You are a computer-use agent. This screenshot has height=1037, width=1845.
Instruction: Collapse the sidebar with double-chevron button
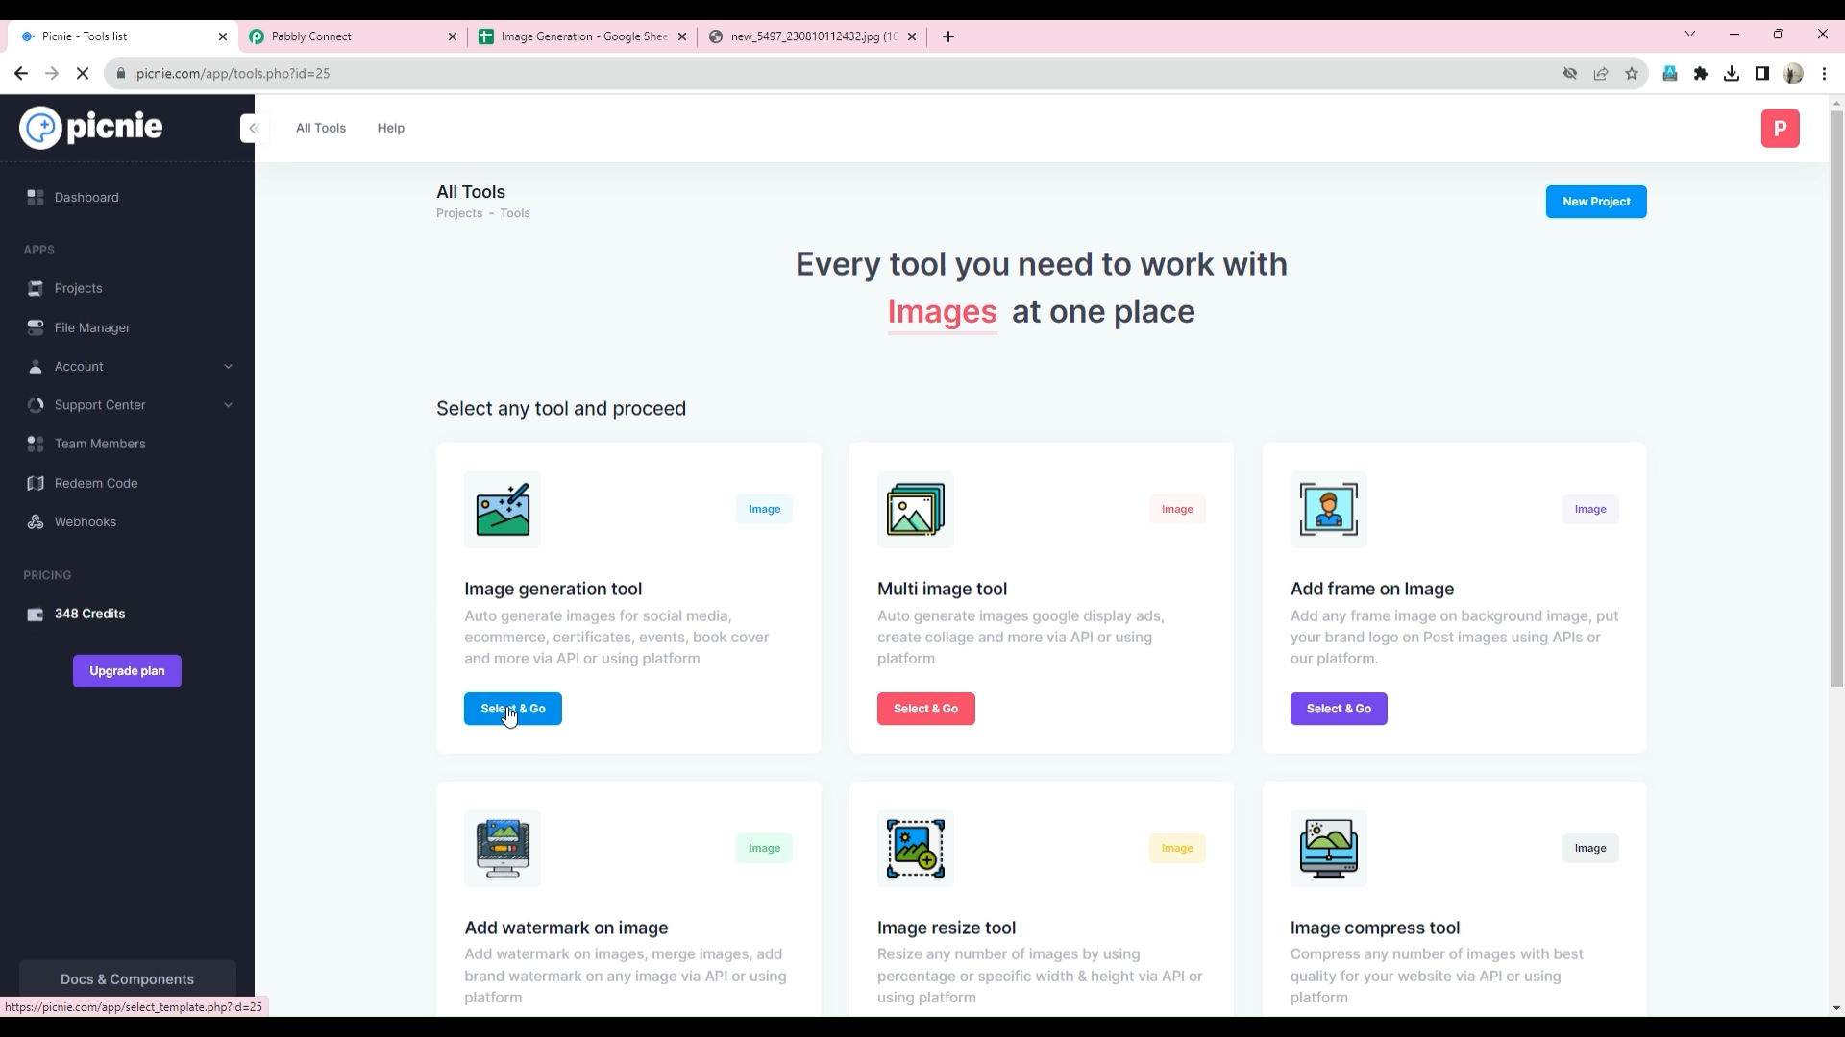255,128
